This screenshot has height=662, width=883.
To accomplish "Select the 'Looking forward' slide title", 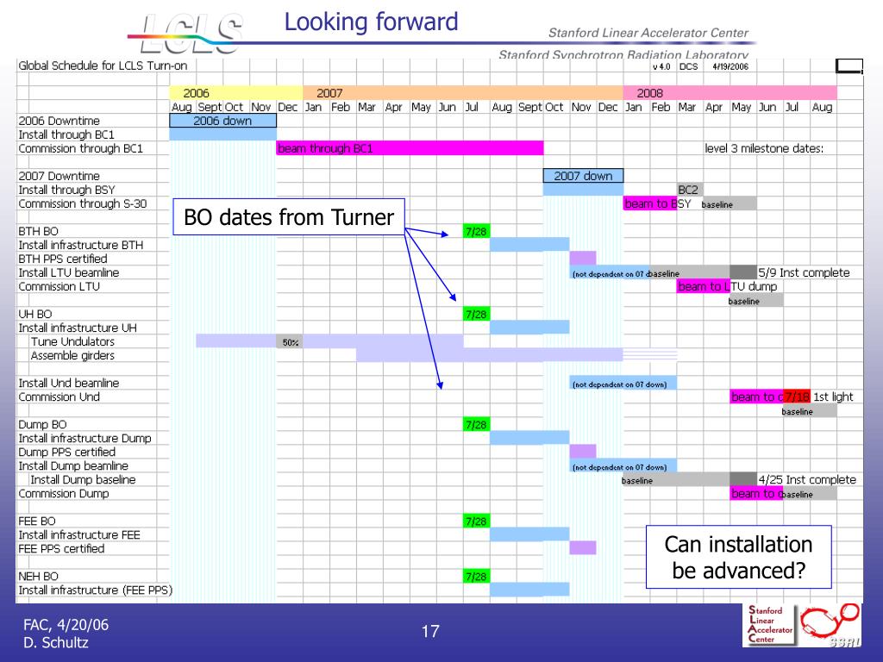I will pos(371,22).
